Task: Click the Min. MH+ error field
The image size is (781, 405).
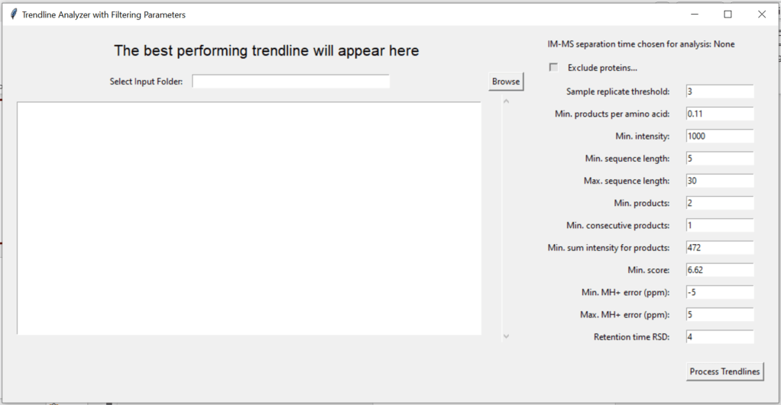Action: [x=719, y=292]
